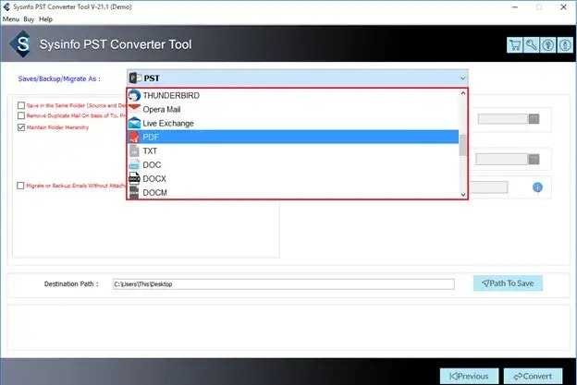This screenshot has height=385, width=577.
Task: Pick Live Exchange in the dropdown list
Action: coord(293,123)
